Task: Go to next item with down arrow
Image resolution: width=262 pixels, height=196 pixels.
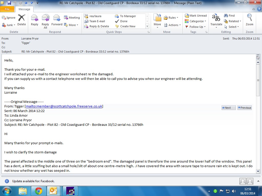Action: (x=32, y=3)
